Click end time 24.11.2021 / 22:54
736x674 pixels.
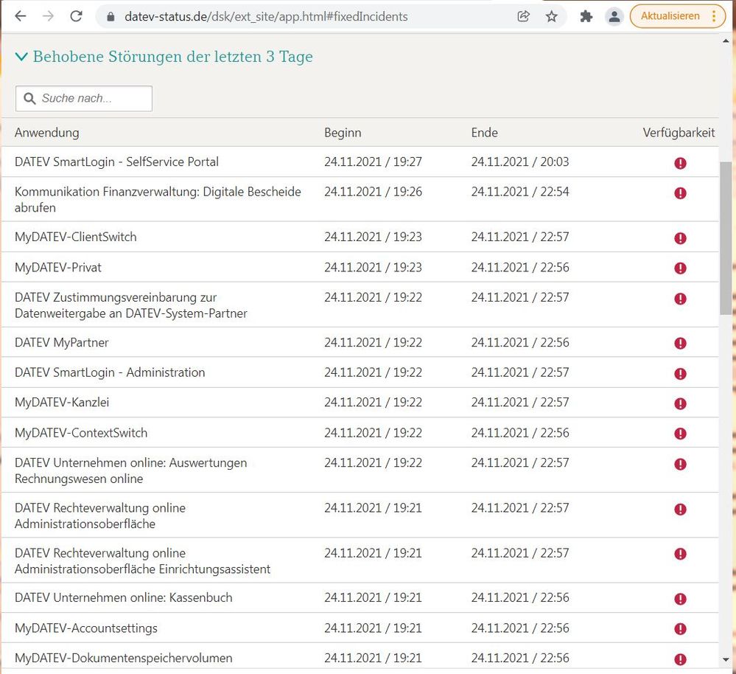point(520,192)
